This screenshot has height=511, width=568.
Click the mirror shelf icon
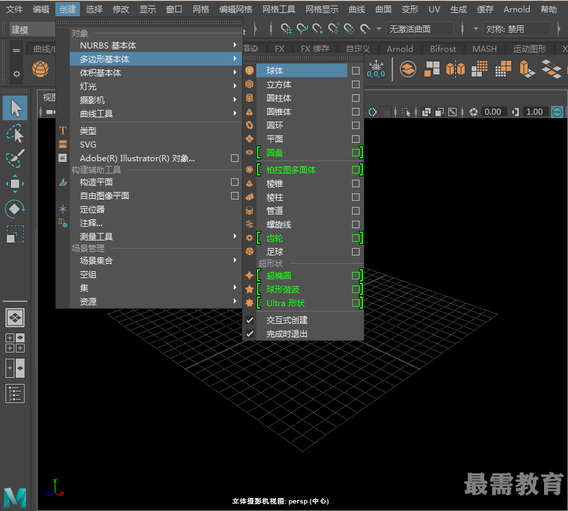pos(455,69)
